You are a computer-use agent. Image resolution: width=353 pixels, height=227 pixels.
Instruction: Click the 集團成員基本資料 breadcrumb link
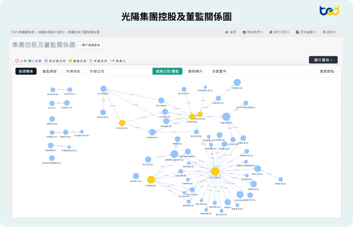point(51,32)
